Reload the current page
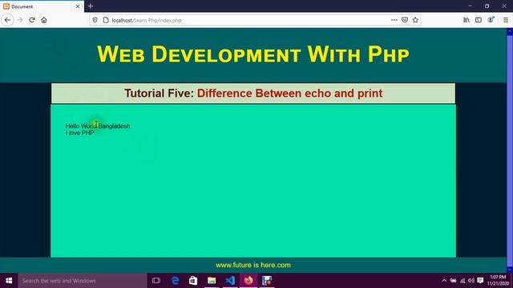 click(x=32, y=20)
